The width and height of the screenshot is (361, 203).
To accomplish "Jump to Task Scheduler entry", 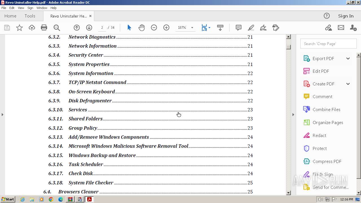I will coord(150,164).
